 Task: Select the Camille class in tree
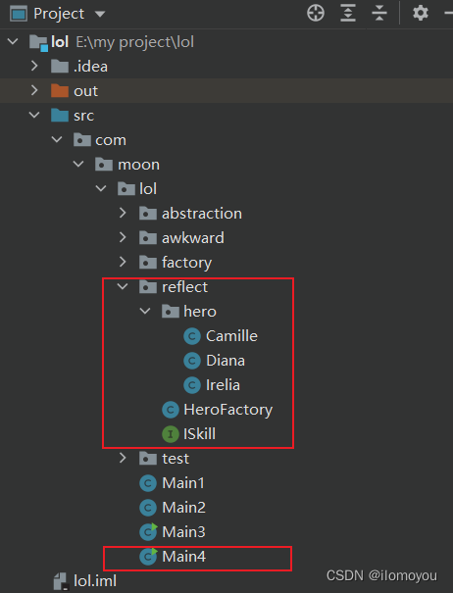click(221, 336)
